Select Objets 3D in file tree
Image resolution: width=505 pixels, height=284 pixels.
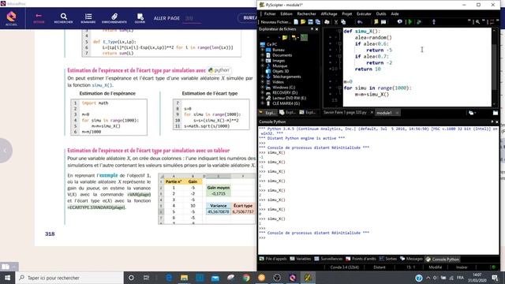[281, 71]
